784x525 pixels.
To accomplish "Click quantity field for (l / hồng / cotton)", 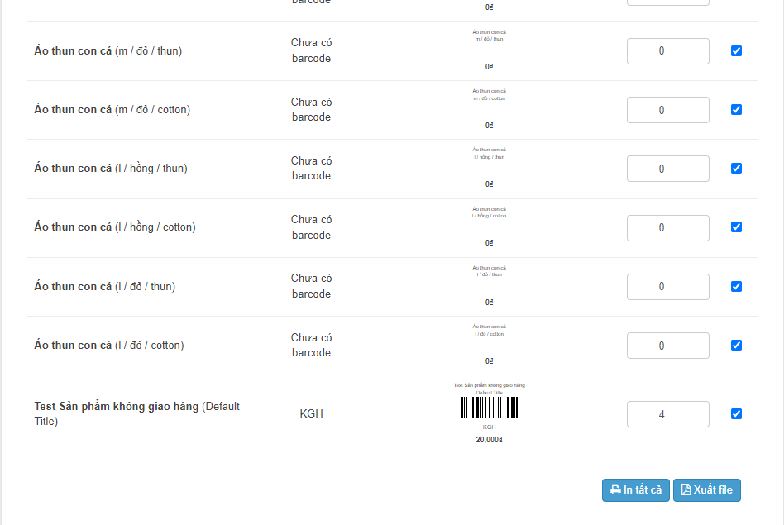I will 667,227.
